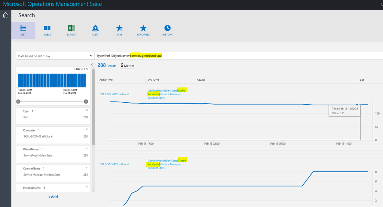Click the +Add link
This screenshot has height=207, width=383.
pyautogui.click(x=53, y=197)
